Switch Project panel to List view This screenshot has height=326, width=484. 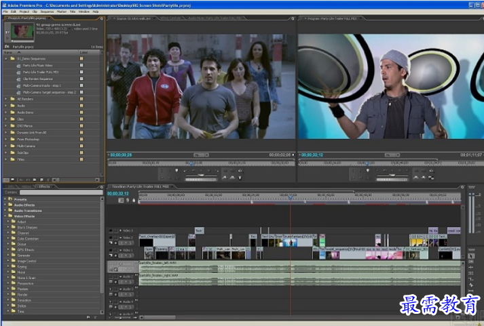[5, 180]
